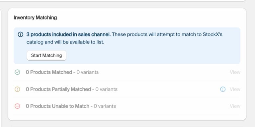Click the info icon in the blue banner
Screen dimensions: 255x127
click(20, 34)
